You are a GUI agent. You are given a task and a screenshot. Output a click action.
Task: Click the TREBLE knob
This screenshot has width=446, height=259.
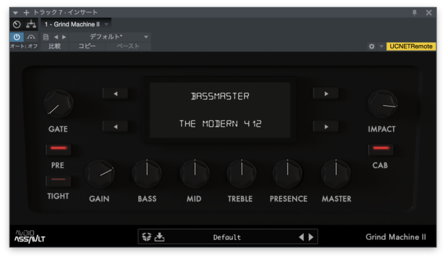tap(241, 174)
